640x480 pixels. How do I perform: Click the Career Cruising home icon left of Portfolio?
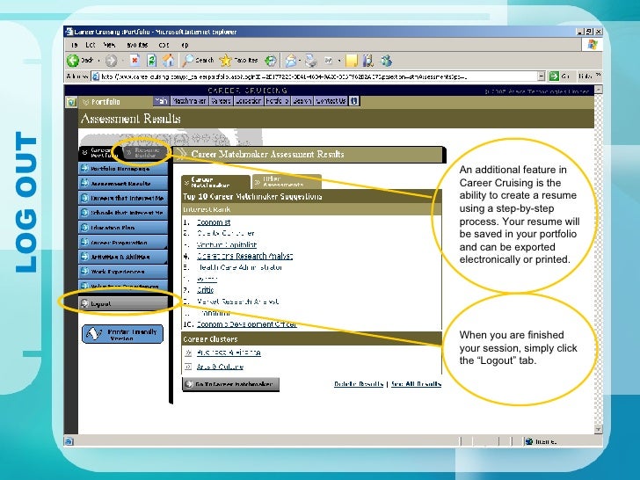71,102
